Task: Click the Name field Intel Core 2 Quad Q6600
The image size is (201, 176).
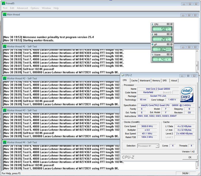Action: click(158, 89)
